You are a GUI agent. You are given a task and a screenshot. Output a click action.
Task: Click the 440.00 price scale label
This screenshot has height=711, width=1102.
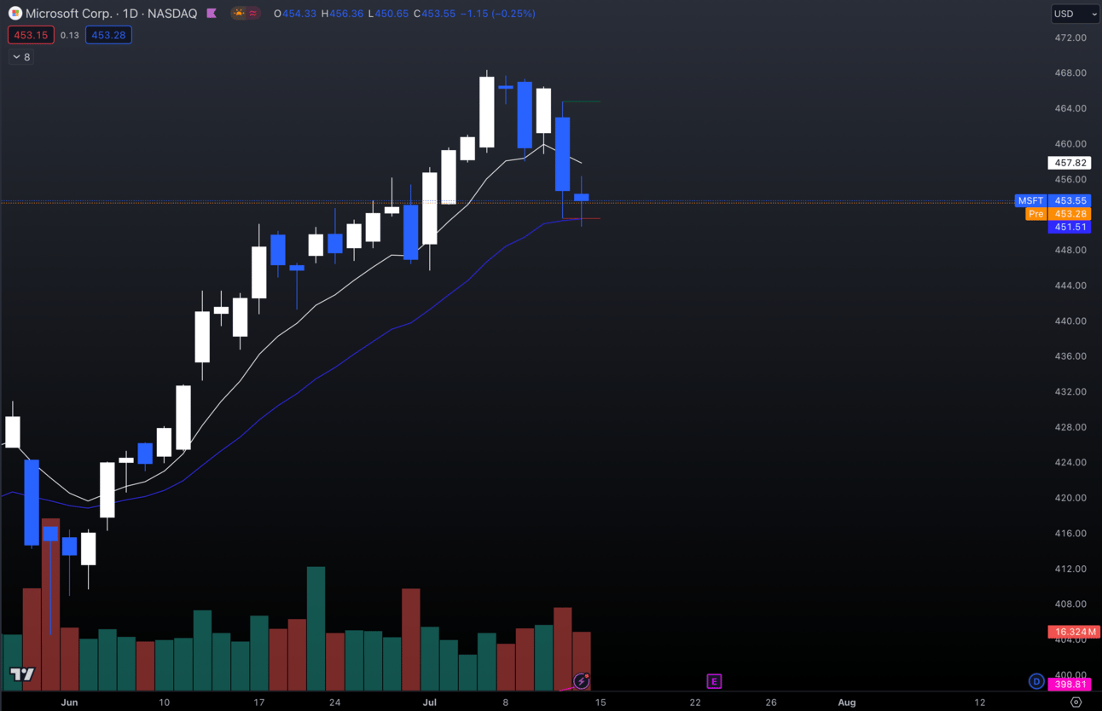(1070, 321)
